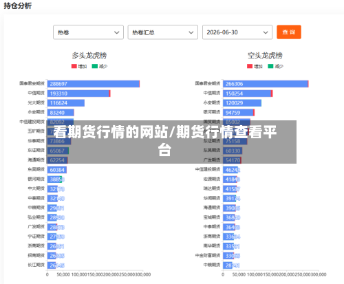Screen dimensions: 344x284
Task: Click 长江期货 label in the 多头龙虎榜 chart
Action: [36, 265]
